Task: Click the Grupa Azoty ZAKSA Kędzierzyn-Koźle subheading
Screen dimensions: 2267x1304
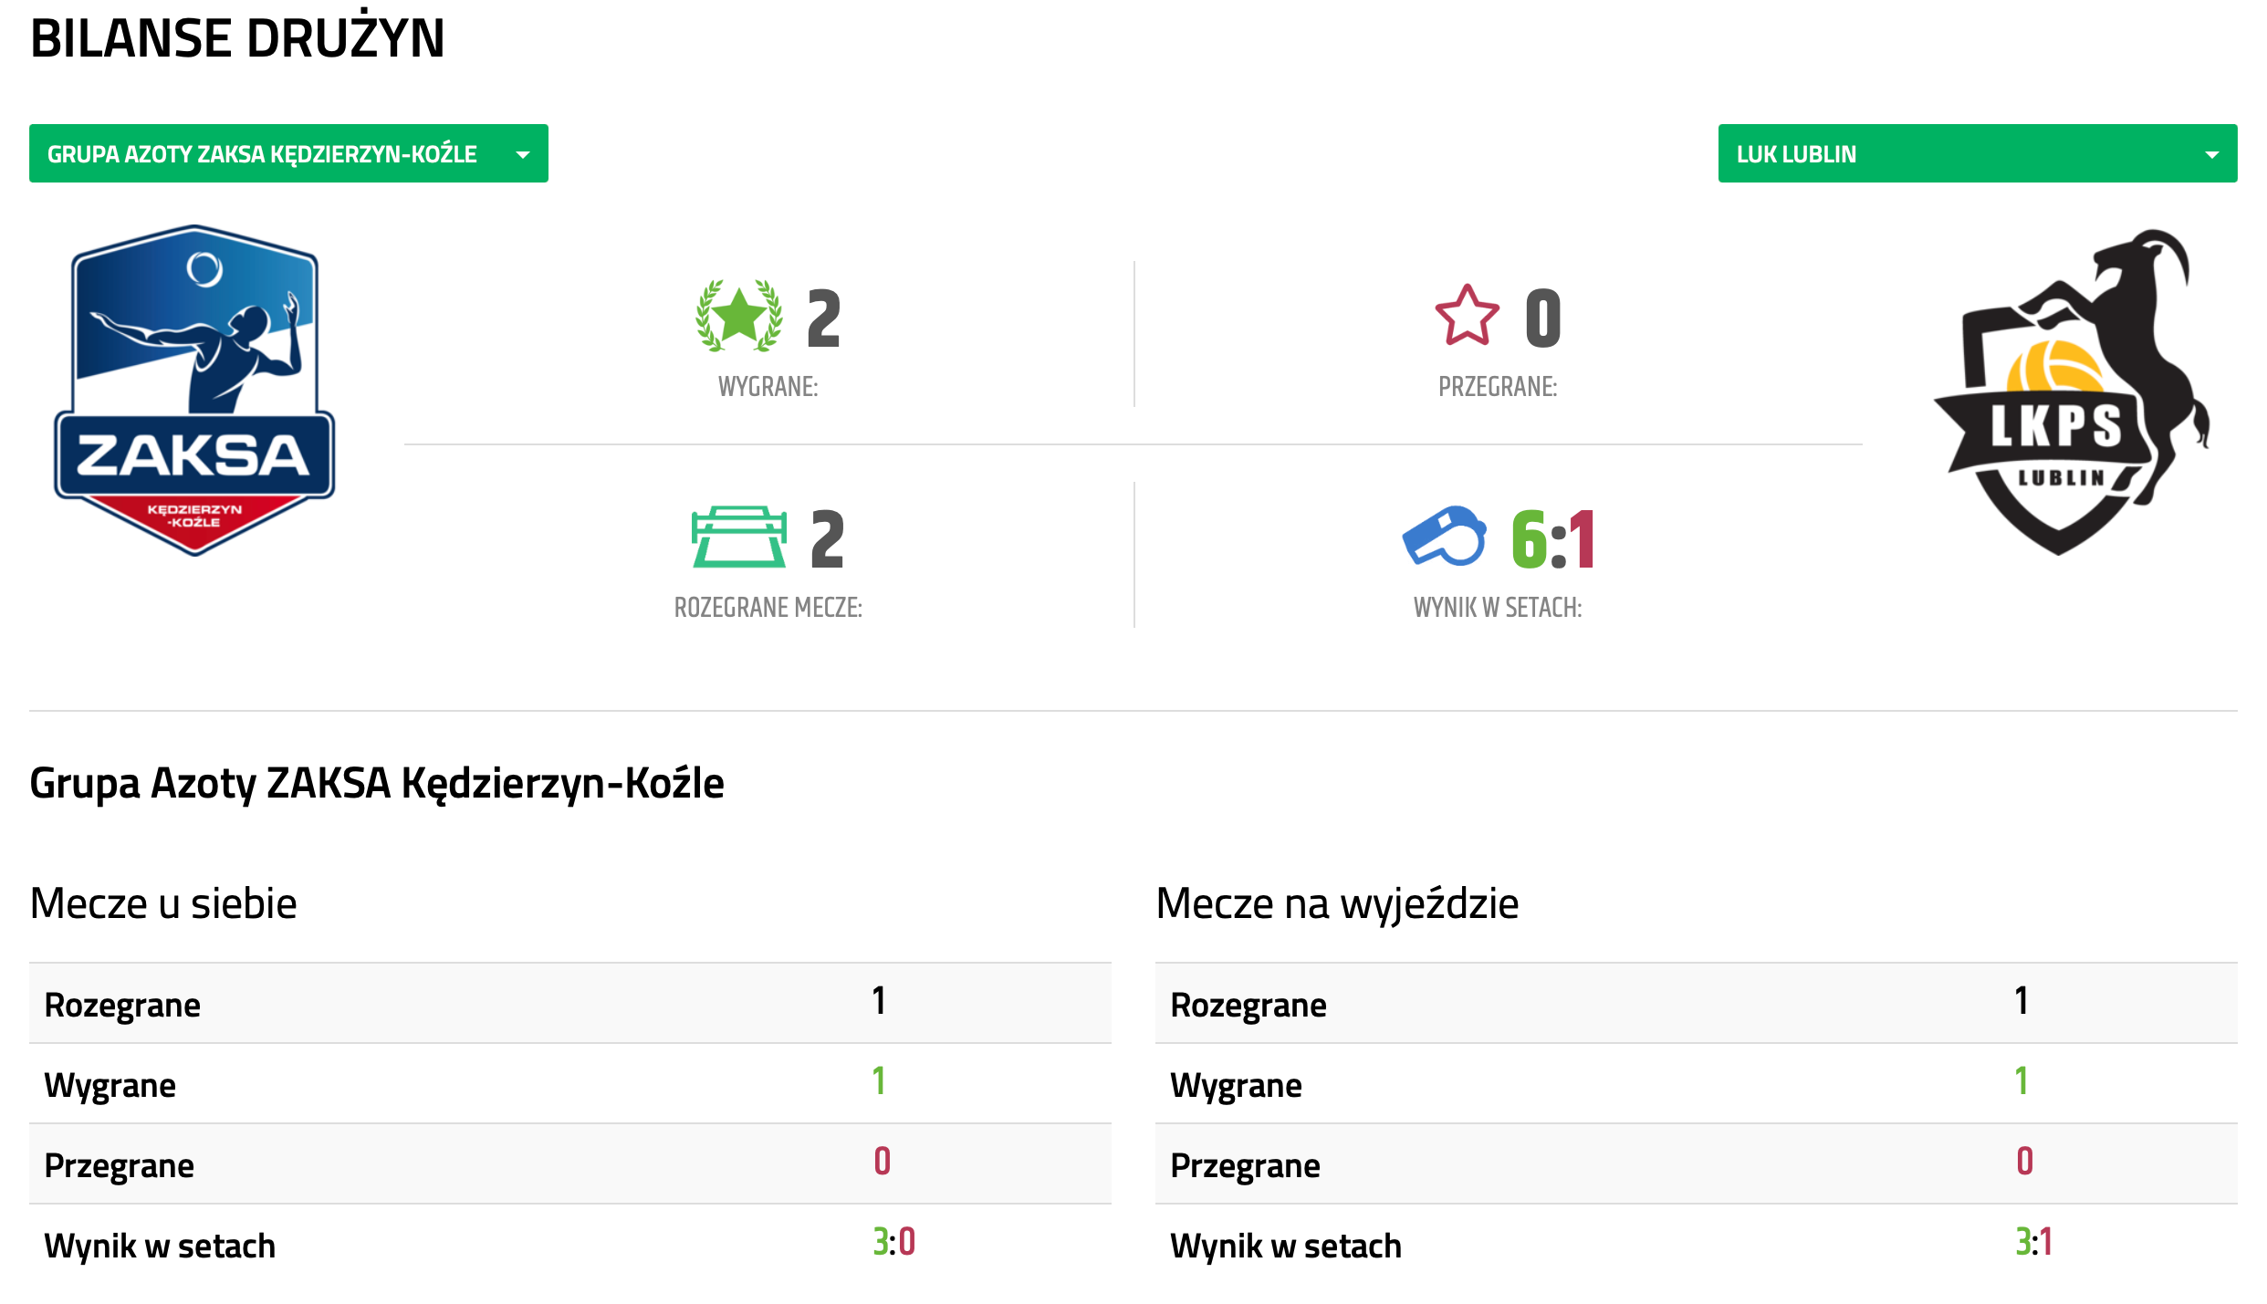Action: (x=377, y=783)
